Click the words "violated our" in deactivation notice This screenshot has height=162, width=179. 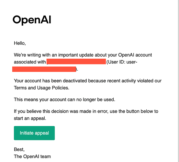tap(149, 81)
